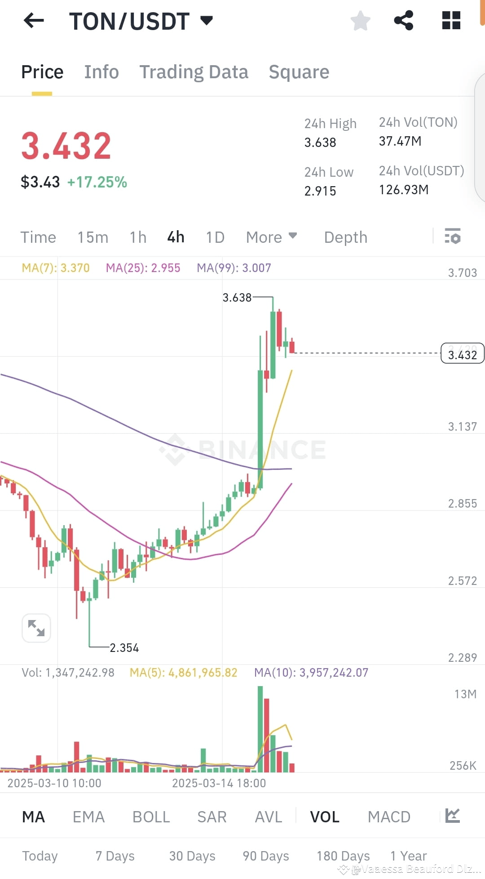485x879 pixels.
Task: Toggle the SAR overlay on the chart
Action: (x=212, y=817)
